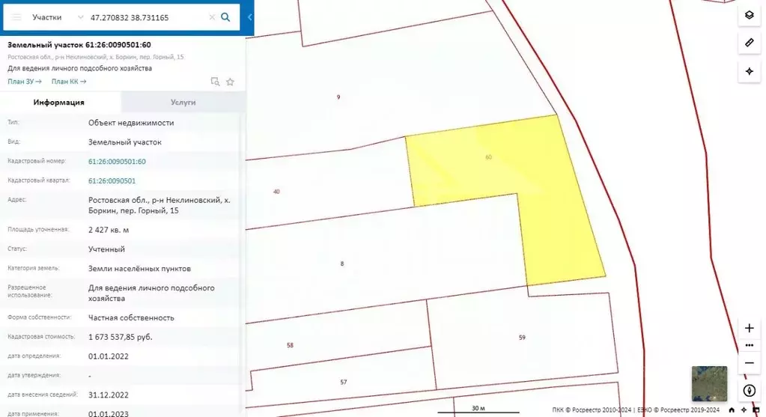Clear the search coordinates field
The height and width of the screenshot is (417, 766).
[x=211, y=16]
